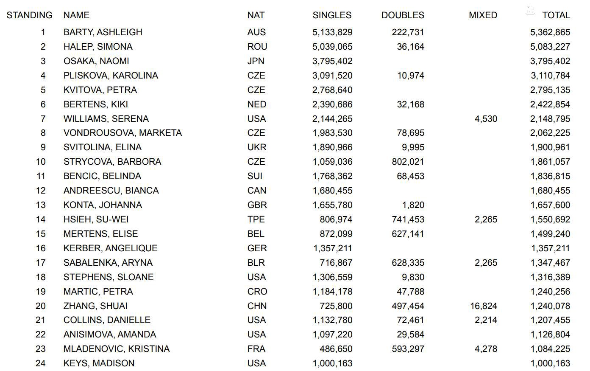Click the CAN nationality for Andreescu
The image size is (590, 371).
point(257,191)
